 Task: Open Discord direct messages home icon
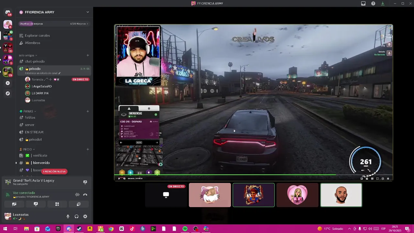click(8, 13)
